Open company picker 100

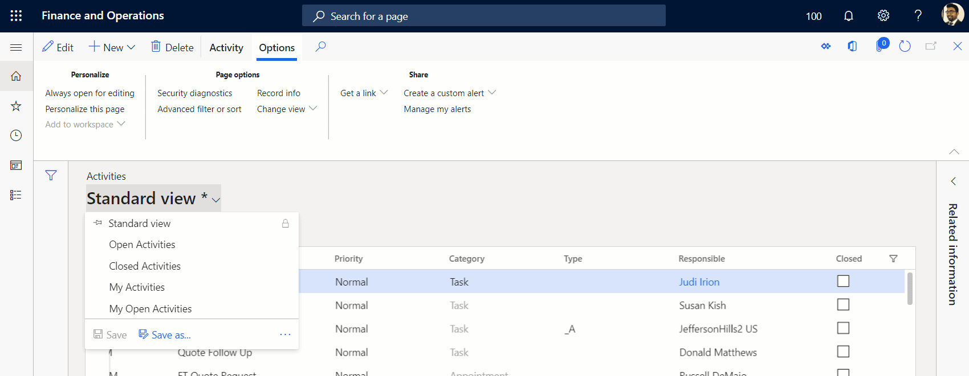pos(814,16)
